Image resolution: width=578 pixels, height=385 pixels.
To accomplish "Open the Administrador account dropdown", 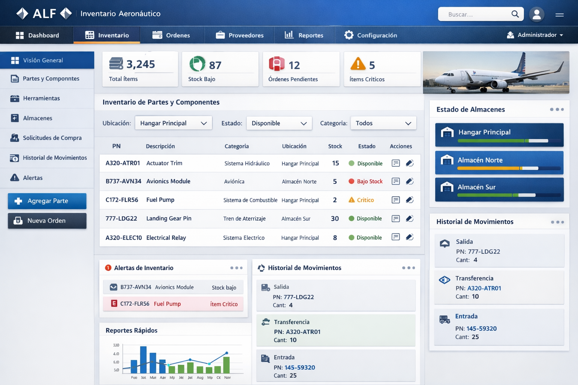I will pyautogui.click(x=535, y=35).
